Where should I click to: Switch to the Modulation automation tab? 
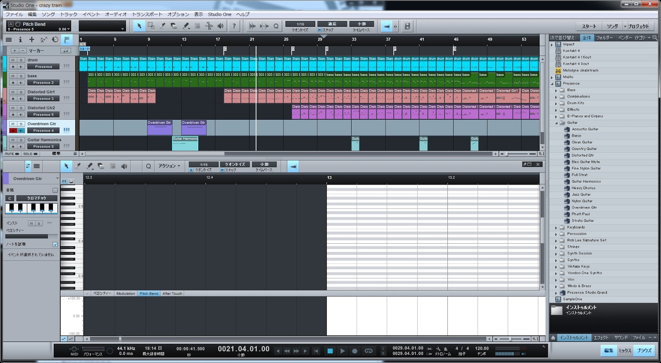click(x=126, y=294)
